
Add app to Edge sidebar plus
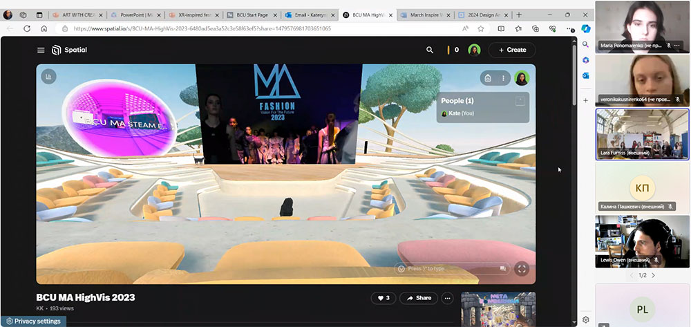pyautogui.click(x=586, y=100)
